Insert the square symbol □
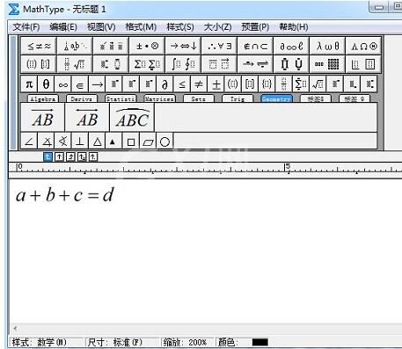Screen dimensions: 402x349 pyautogui.click(x=131, y=142)
